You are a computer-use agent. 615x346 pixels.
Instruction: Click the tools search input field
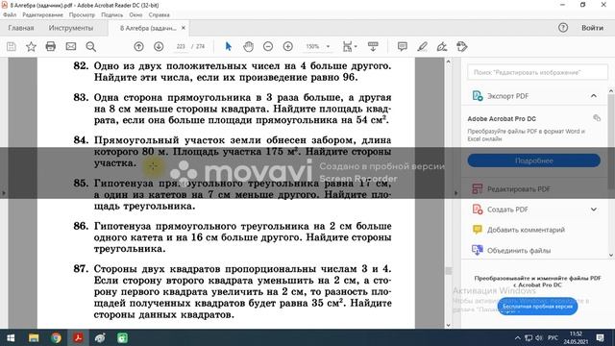tap(537, 73)
